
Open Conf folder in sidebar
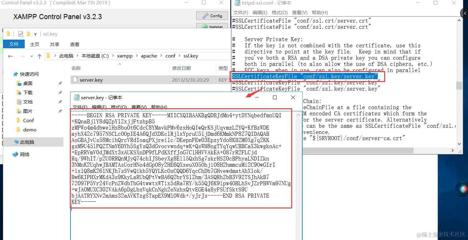tap(28, 121)
